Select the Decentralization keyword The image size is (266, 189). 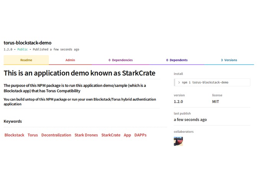tap(56, 135)
